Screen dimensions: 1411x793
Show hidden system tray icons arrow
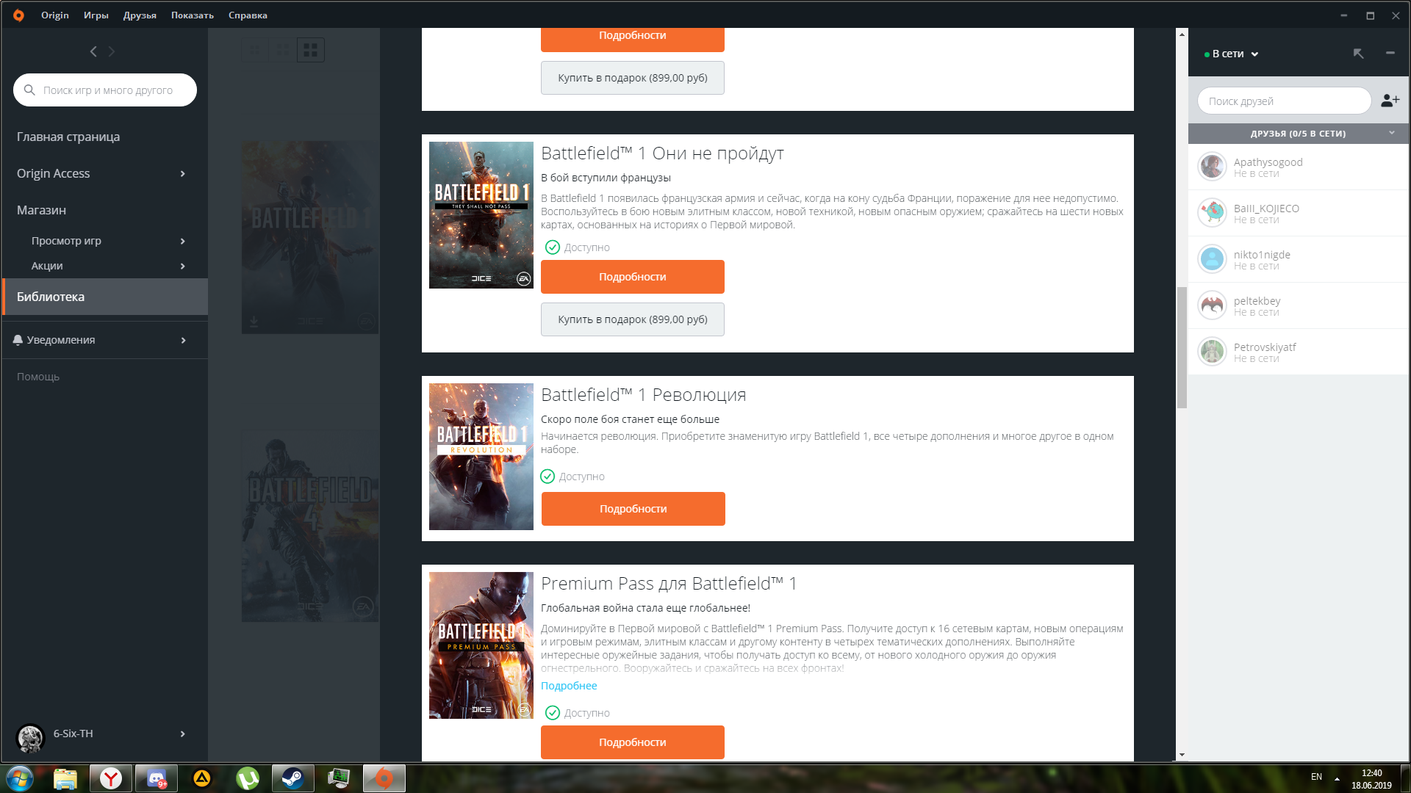[x=1338, y=778]
